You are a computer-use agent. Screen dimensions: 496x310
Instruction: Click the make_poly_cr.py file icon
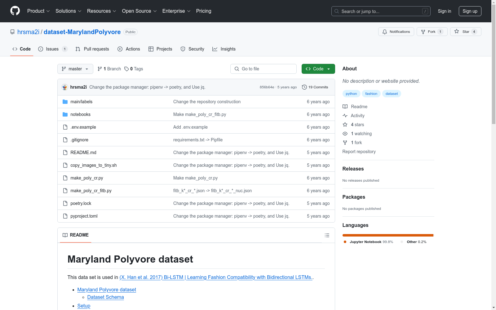[65, 178]
